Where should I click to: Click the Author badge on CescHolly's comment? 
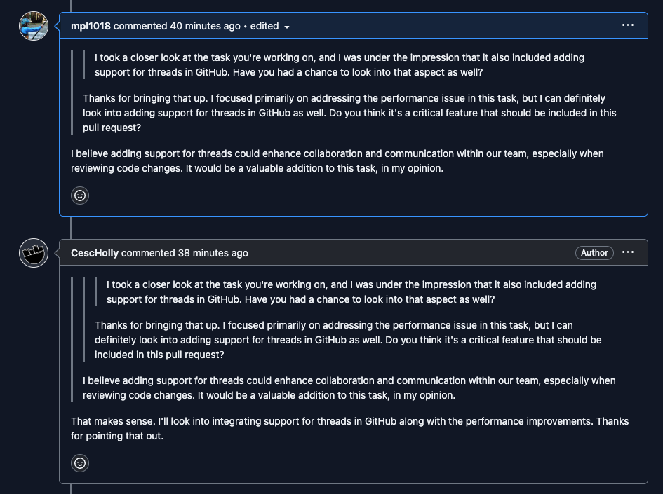click(594, 253)
